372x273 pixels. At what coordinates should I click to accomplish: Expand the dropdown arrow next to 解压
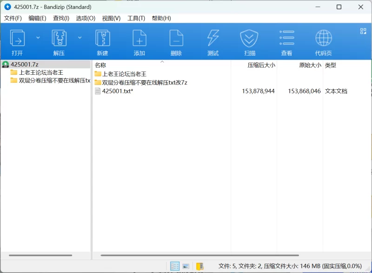click(80, 38)
